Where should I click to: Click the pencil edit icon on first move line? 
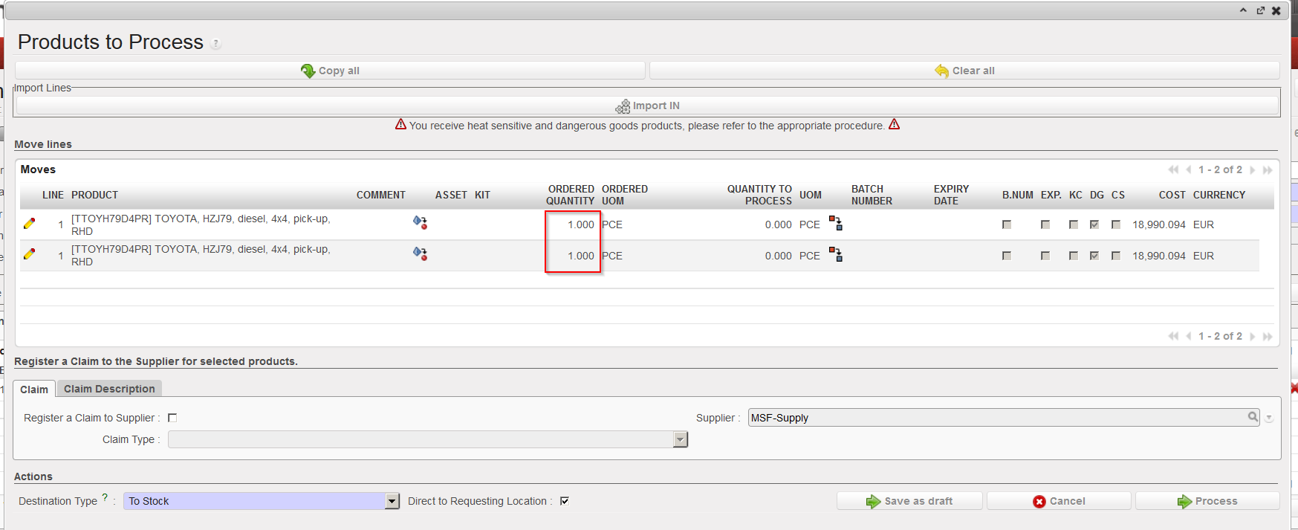click(x=29, y=224)
